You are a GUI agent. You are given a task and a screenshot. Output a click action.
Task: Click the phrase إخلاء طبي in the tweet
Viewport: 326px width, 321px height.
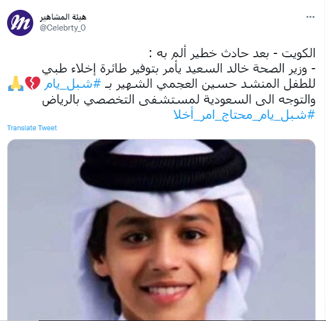69,69
